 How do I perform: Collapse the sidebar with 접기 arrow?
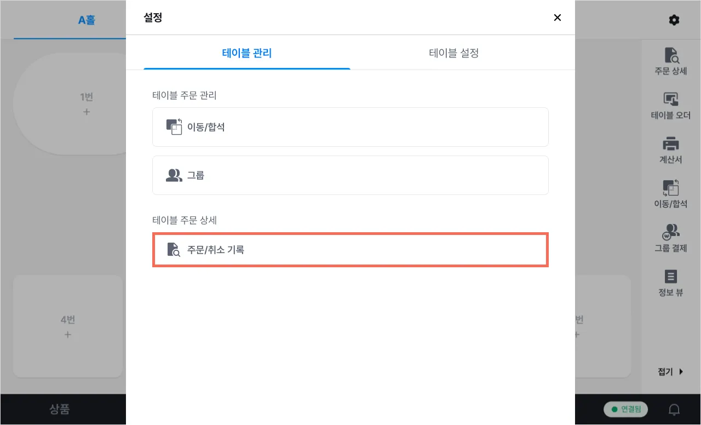(x=671, y=372)
